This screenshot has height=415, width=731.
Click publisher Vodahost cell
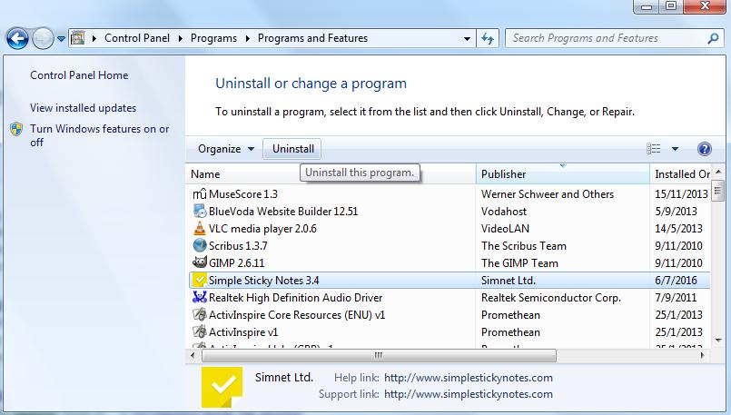(x=504, y=212)
